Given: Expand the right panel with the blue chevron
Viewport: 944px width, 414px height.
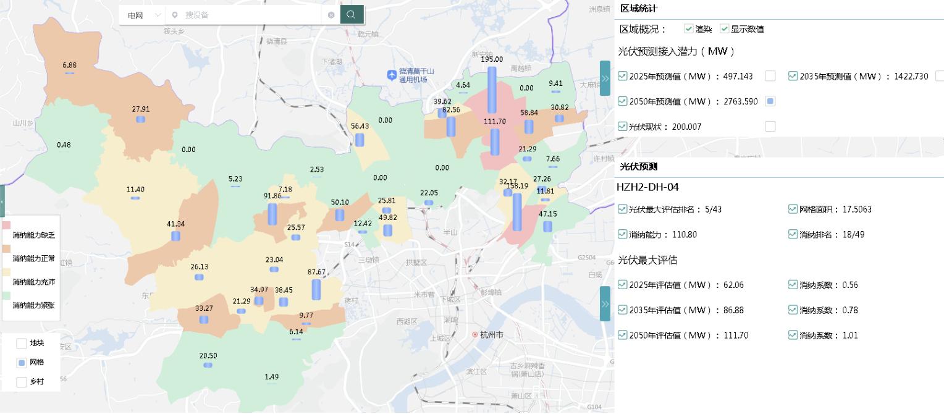Looking at the screenshot, I should pos(605,77).
